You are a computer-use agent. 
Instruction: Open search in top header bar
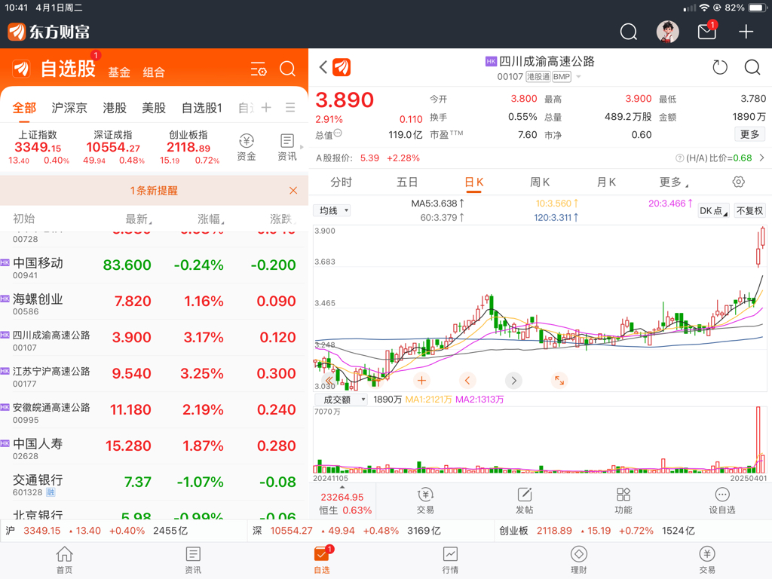coord(628,32)
